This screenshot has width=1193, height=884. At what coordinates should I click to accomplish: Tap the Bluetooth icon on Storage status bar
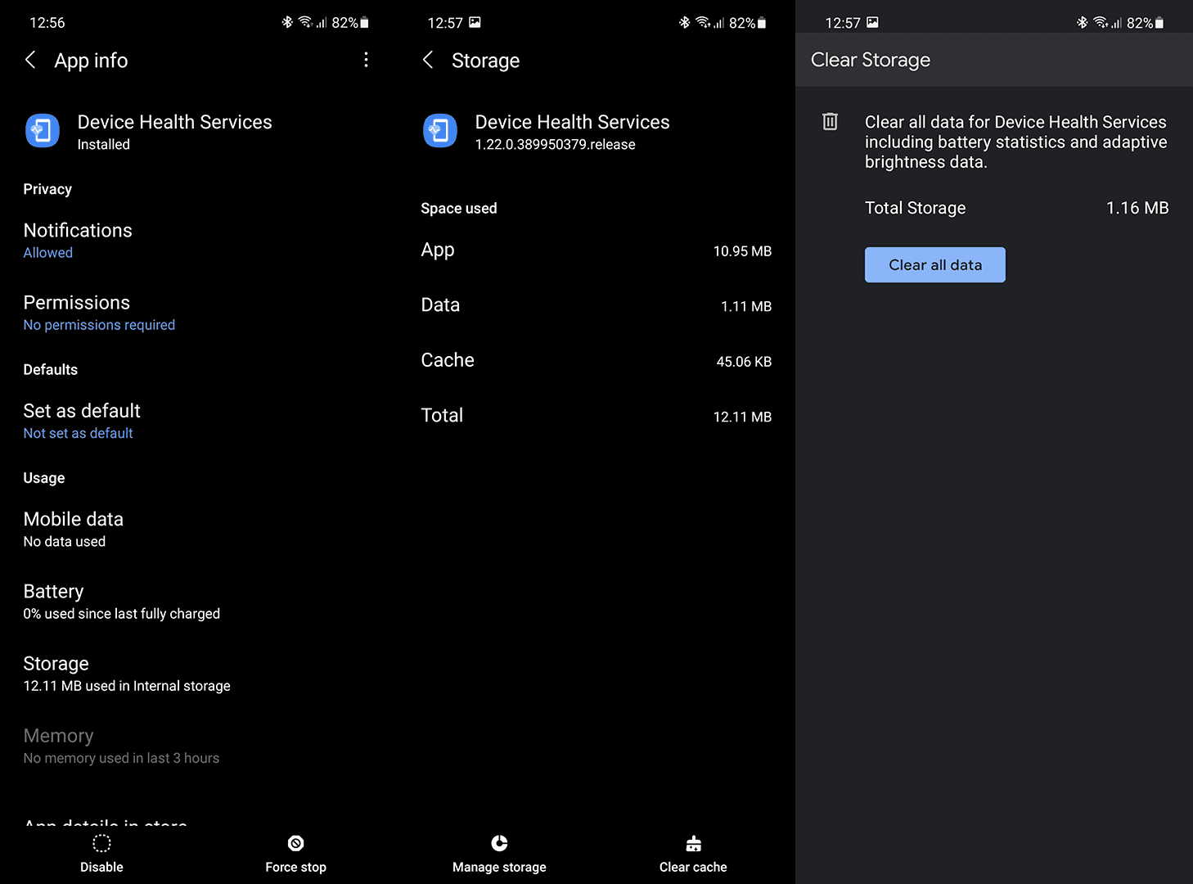[x=685, y=22]
